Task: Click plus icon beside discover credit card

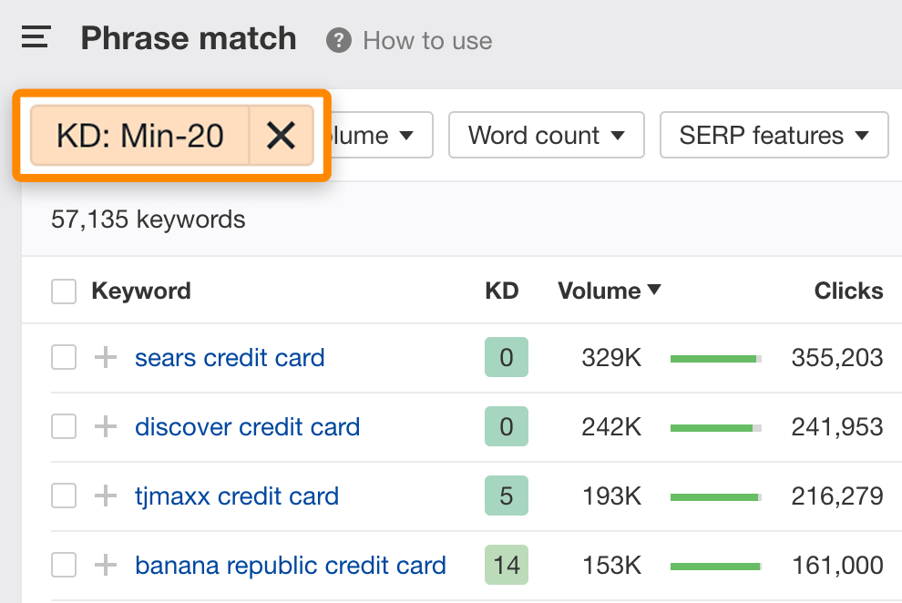Action: (107, 427)
